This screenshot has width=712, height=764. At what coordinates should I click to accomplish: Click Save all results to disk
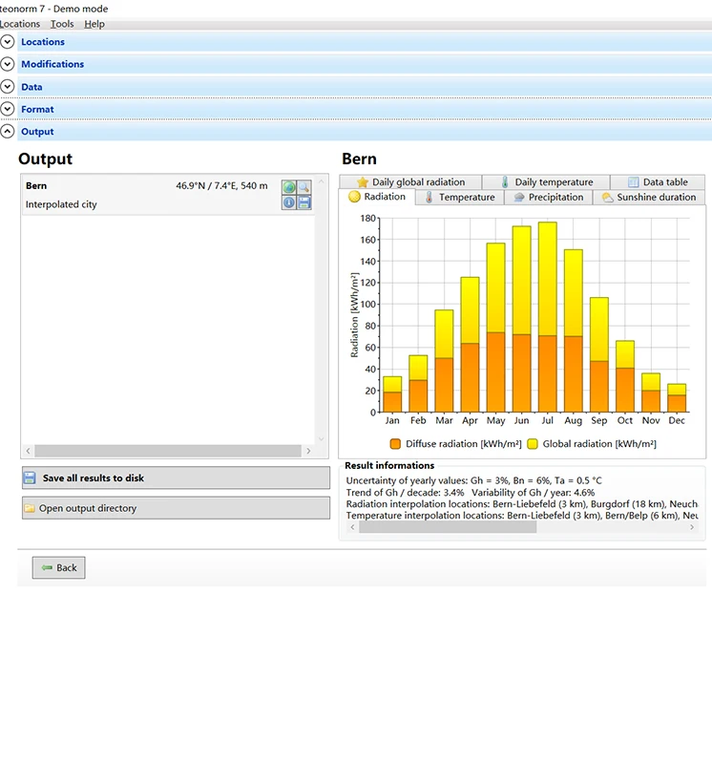(176, 478)
